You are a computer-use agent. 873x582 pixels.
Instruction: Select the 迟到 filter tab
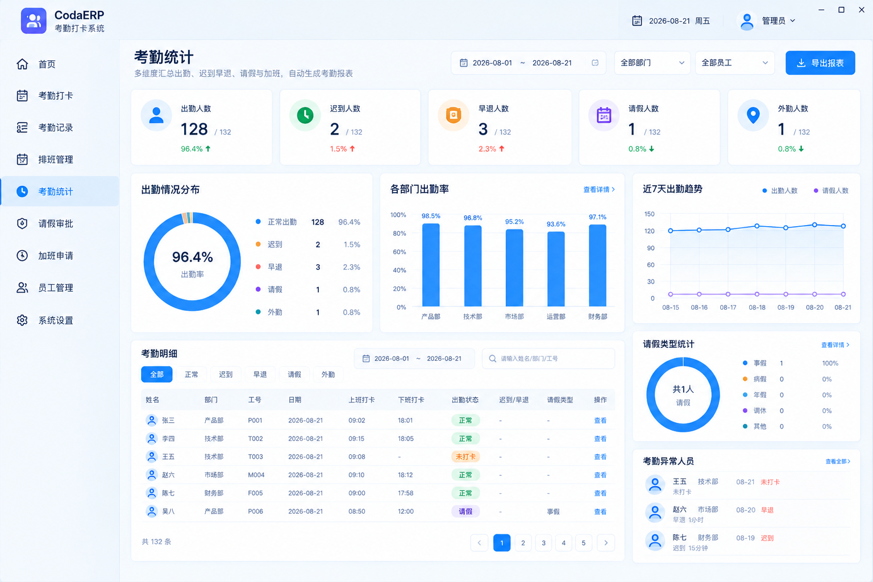point(226,375)
